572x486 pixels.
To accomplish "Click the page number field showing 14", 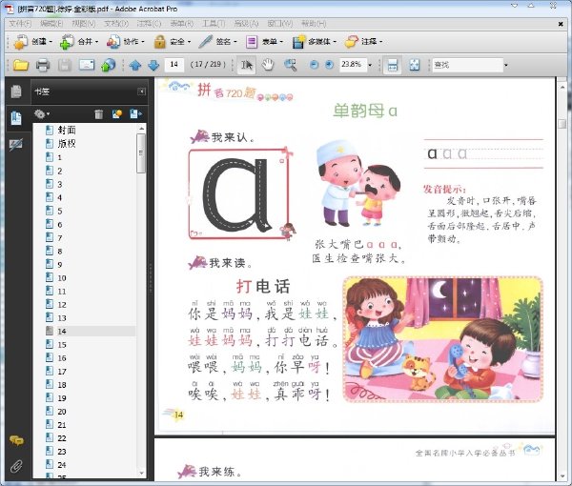I will pyautogui.click(x=174, y=65).
